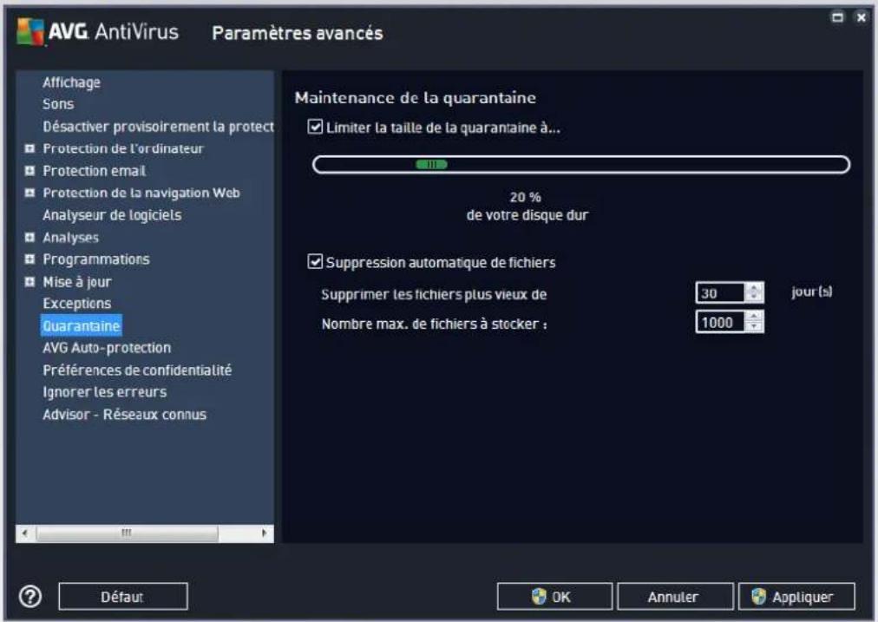Toggle Suppression automatique de fichiers checkbox
Image resolution: width=878 pixels, height=622 pixels.
tap(315, 261)
